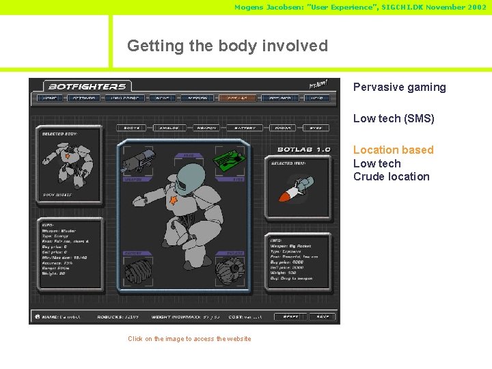The image size is (492, 369).
Task: Open the HIGH SCORE nav tab
Action: coord(125,98)
